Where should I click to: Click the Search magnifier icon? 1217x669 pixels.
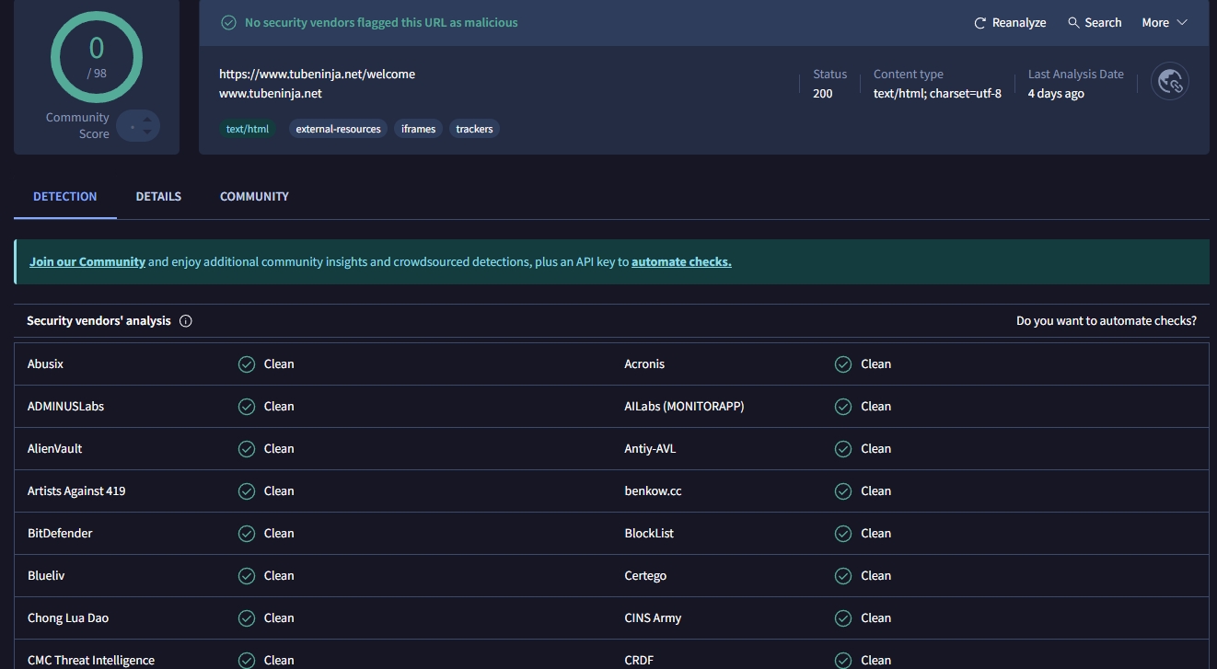pyautogui.click(x=1073, y=22)
